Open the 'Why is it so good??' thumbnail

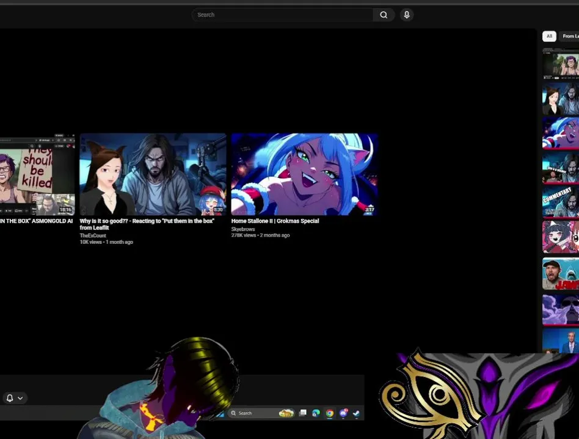coord(153,174)
